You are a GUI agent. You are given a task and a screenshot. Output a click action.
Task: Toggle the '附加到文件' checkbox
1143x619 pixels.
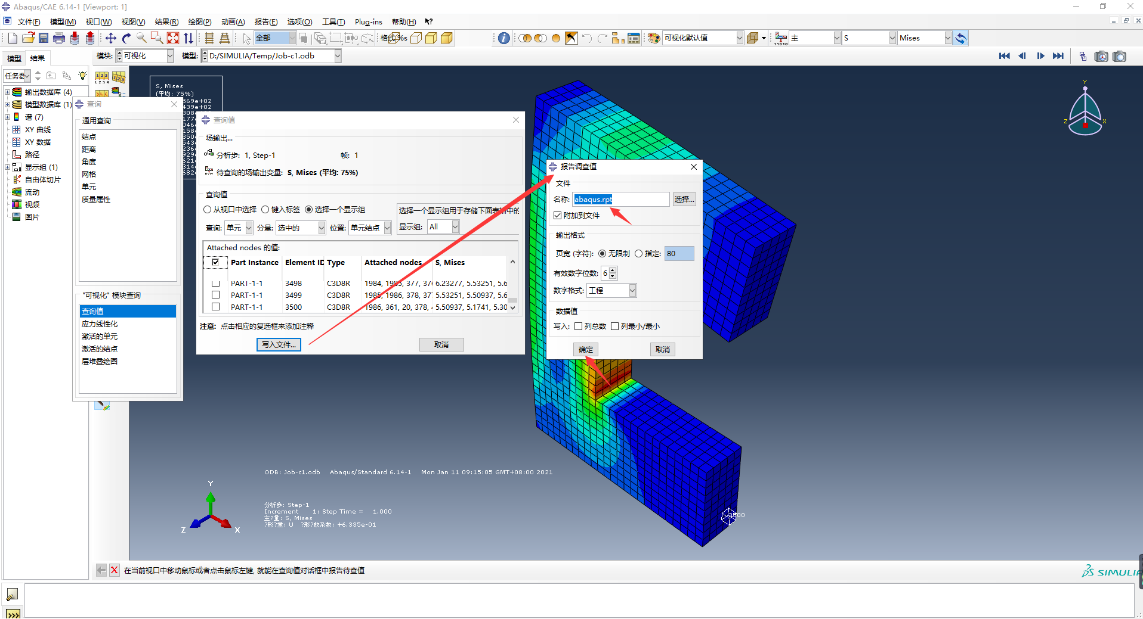[558, 216]
